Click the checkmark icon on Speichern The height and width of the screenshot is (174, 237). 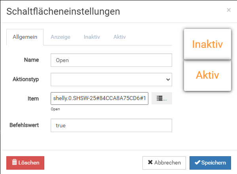pos(197,163)
